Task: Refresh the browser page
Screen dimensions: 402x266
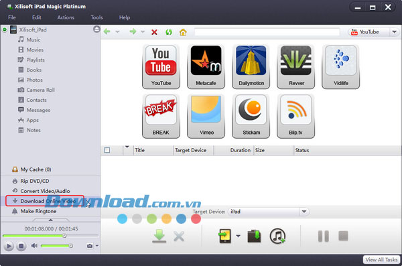Action: pyautogui.click(x=169, y=32)
